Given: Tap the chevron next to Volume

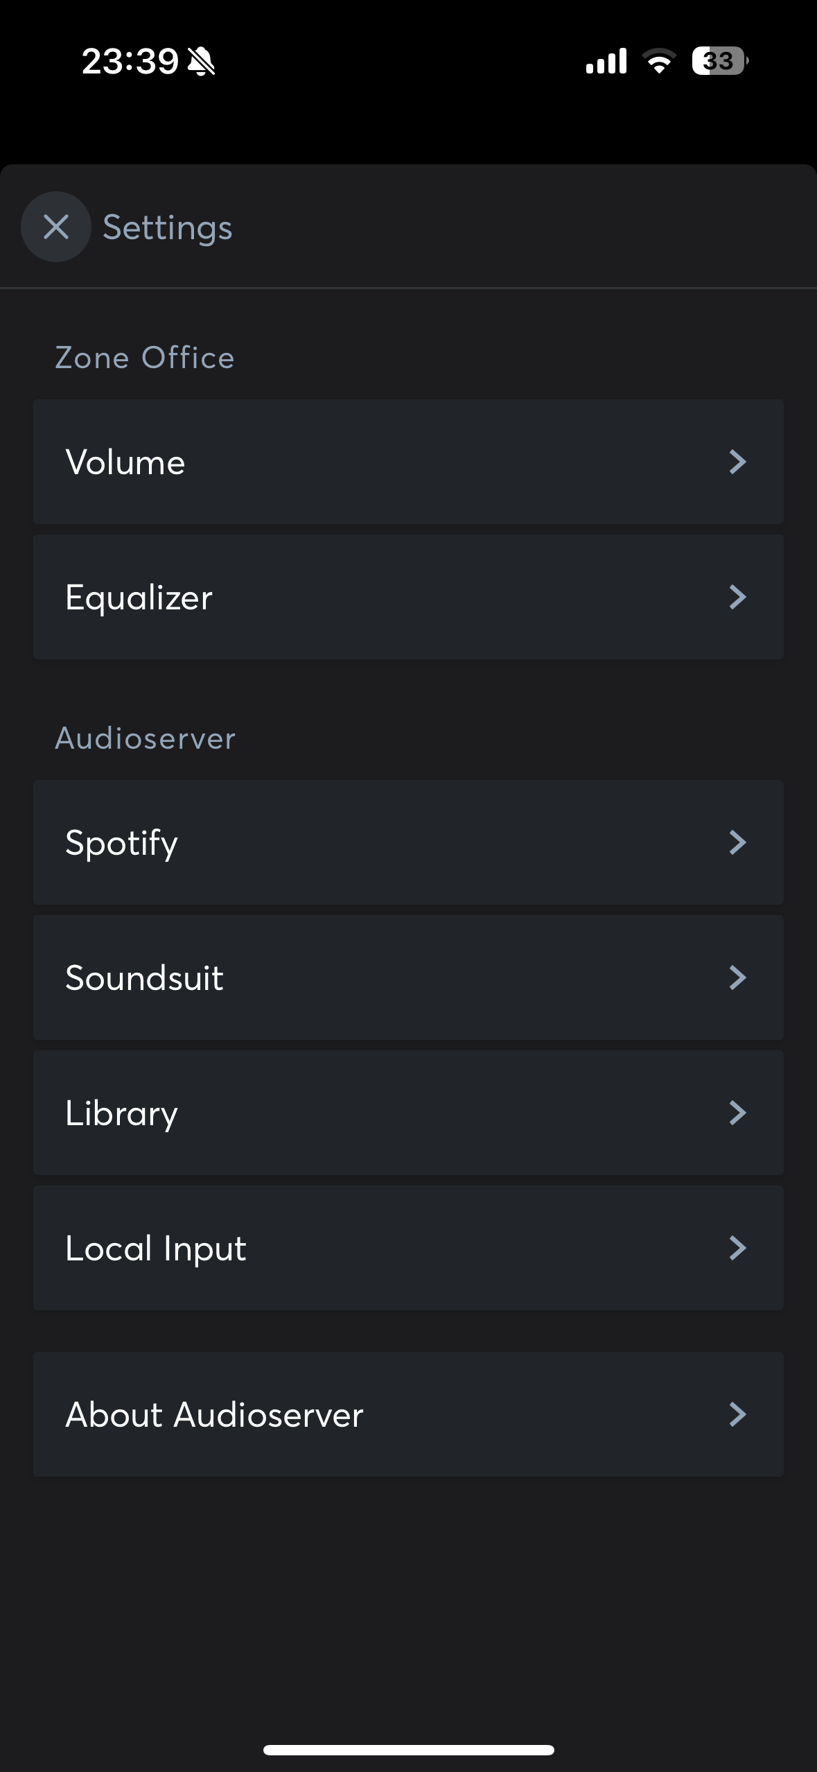Looking at the screenshot, I should point(737,462).
